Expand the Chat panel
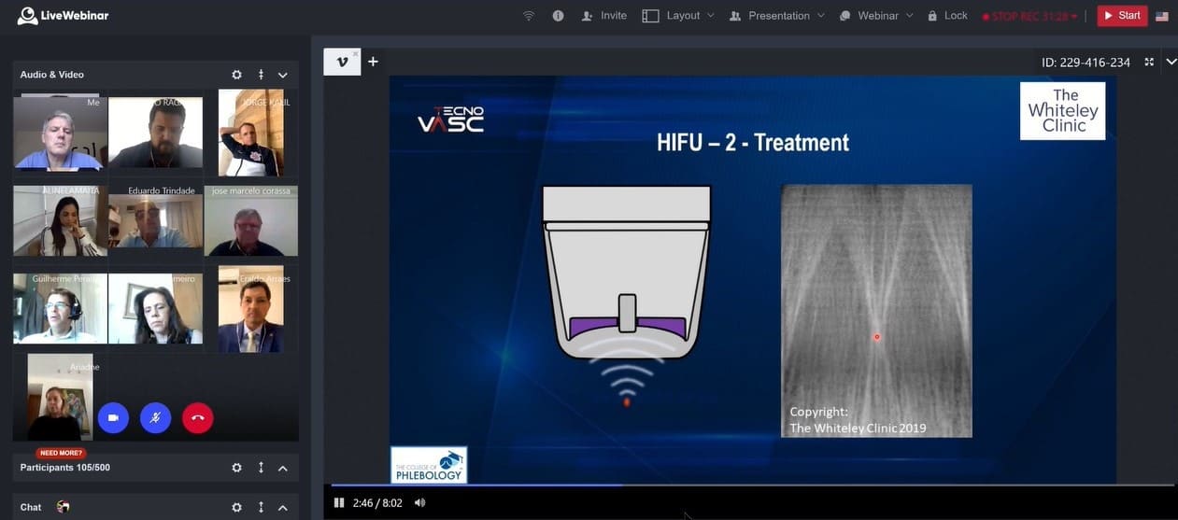The width and height of the screenshot is (1178, 520). (283, 508)
